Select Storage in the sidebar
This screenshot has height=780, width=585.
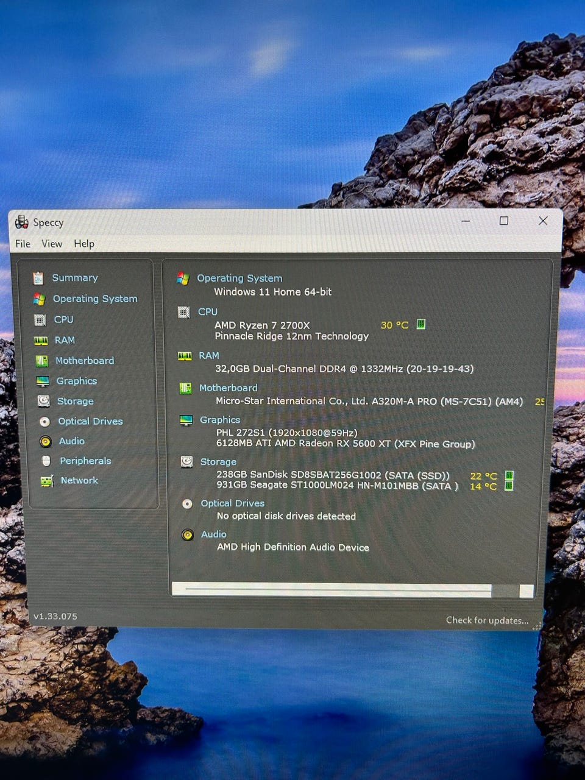pyautogui.click(x=76, y=401)
